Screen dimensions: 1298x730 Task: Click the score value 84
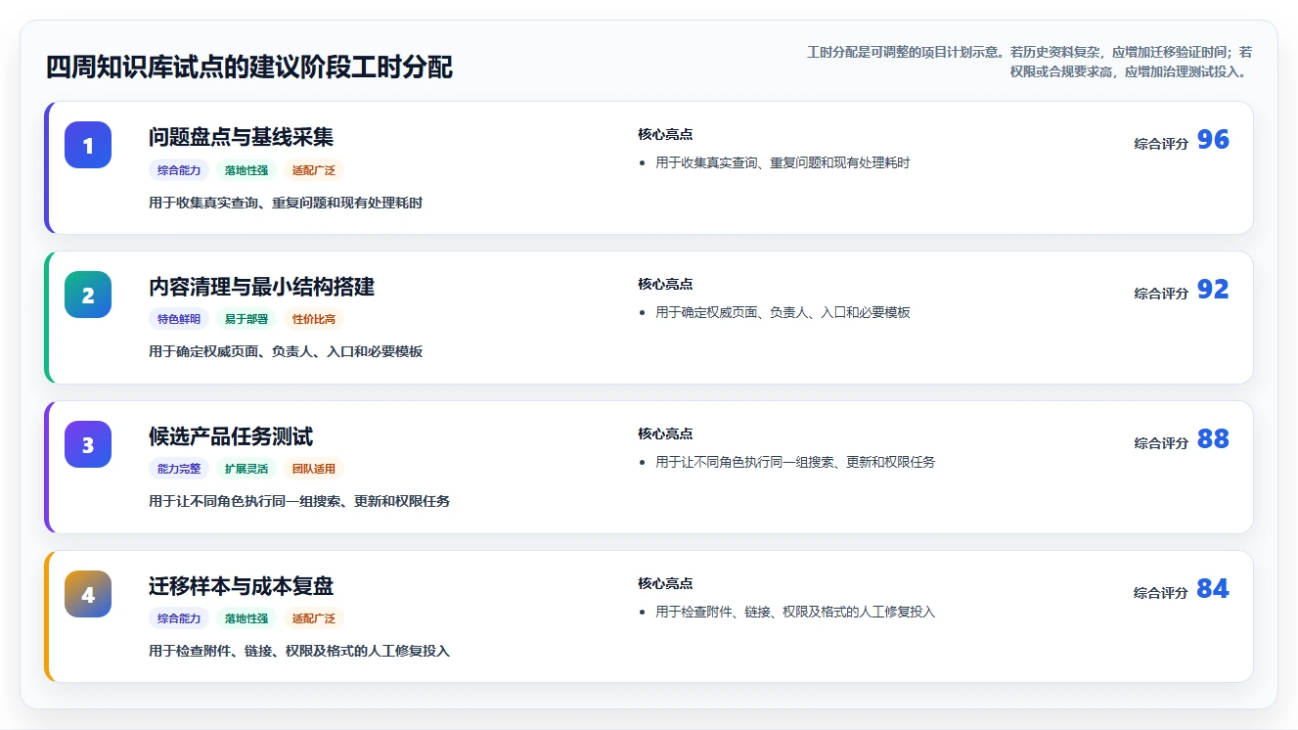coord(1213,589)
